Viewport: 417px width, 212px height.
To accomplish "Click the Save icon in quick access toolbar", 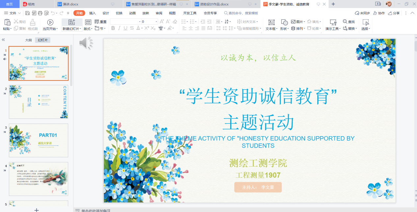I will point(27,13).
